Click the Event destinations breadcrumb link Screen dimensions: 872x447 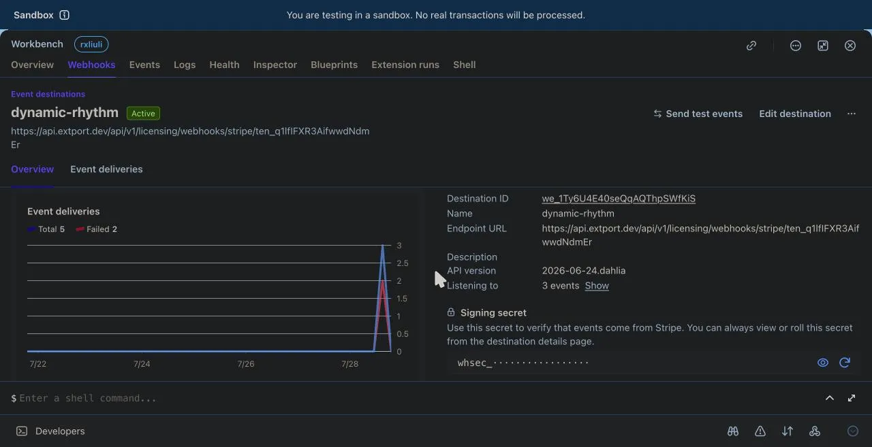(48, 94)
